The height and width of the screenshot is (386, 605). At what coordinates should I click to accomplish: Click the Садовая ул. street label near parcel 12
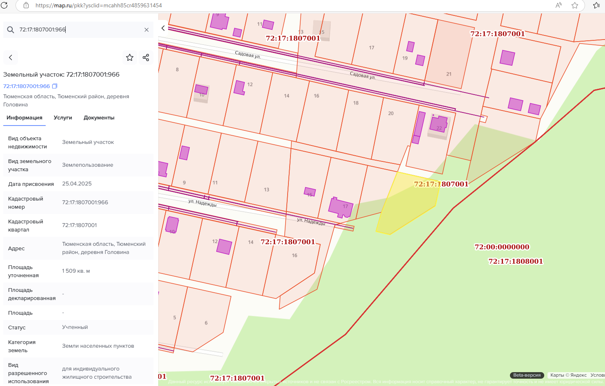(x=248, y=55)
